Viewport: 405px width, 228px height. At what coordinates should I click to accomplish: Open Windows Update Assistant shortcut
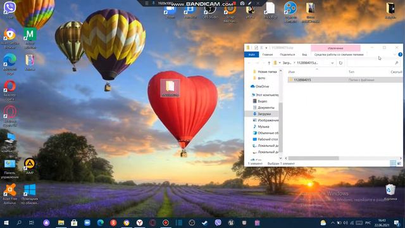(30, 194)
